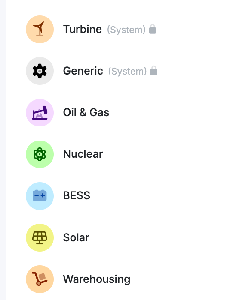Viewport: 227px width, 300px height.
Task: Click the empty space right of Nuclear
Action: [x=163, y=154]
